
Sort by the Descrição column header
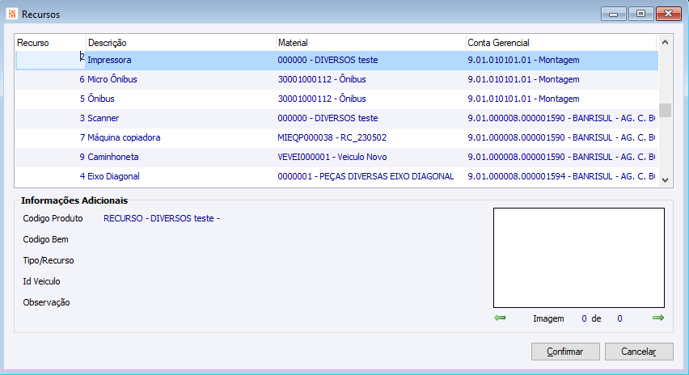[x=180, y=43]
